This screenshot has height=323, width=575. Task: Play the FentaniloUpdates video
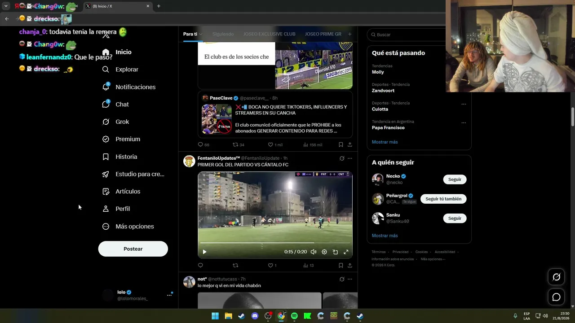(x=204, y=252)
